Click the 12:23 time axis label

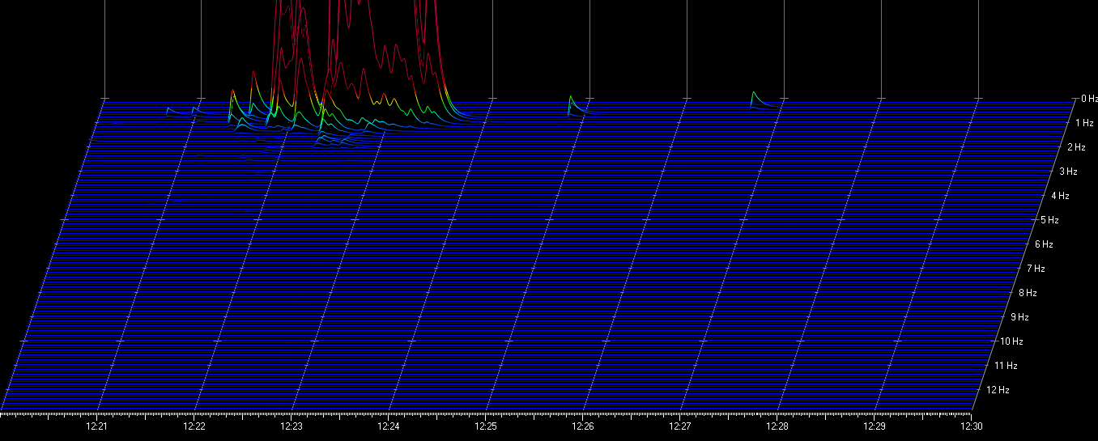[292, 426]
